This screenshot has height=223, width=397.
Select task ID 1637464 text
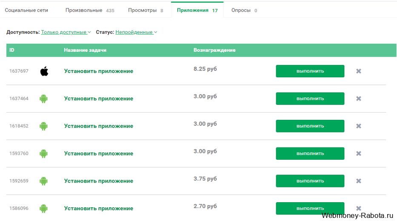click(x=19, y=99)
